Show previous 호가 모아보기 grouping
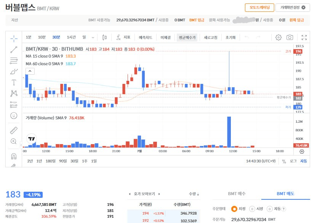The height and width of the screenshot is (223, 312). coord(130,194)
